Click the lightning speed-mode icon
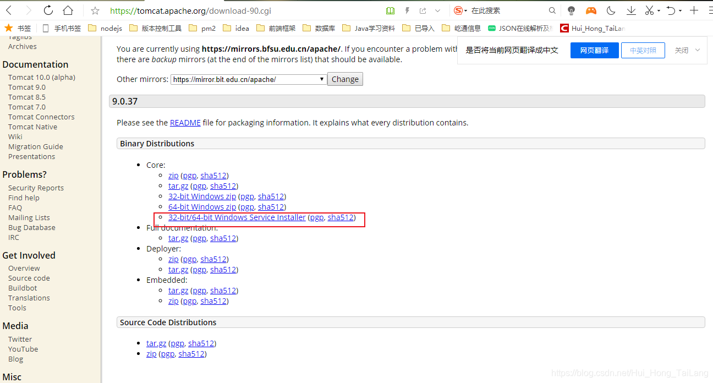This screenshot has height=383, width=713. pos(407,10)
